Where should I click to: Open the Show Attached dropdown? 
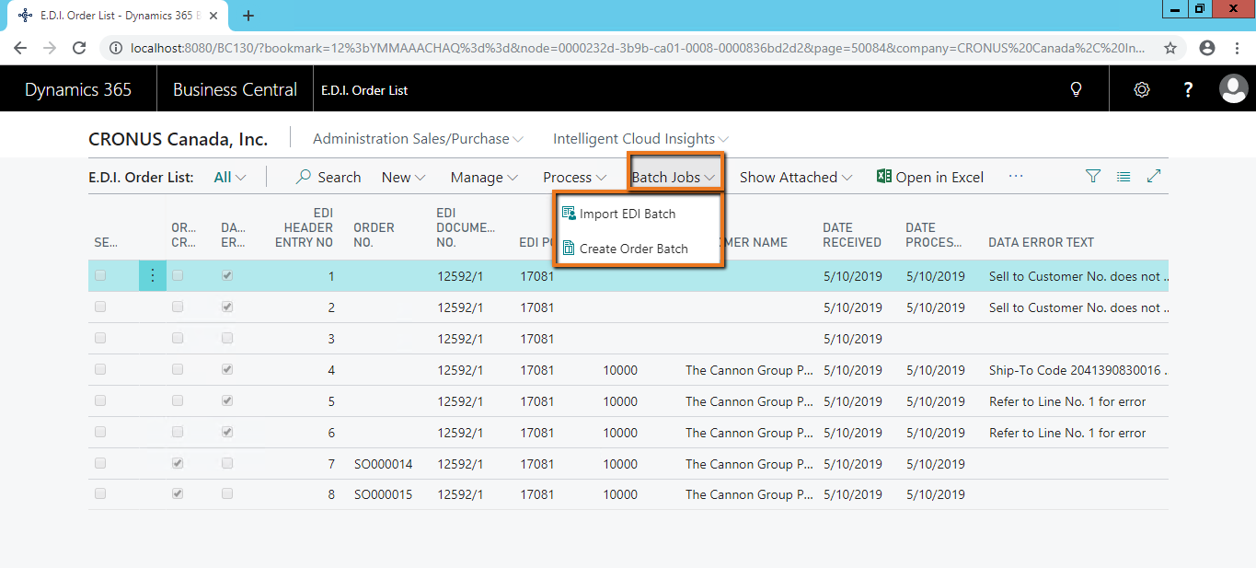[x=796, y=178]
